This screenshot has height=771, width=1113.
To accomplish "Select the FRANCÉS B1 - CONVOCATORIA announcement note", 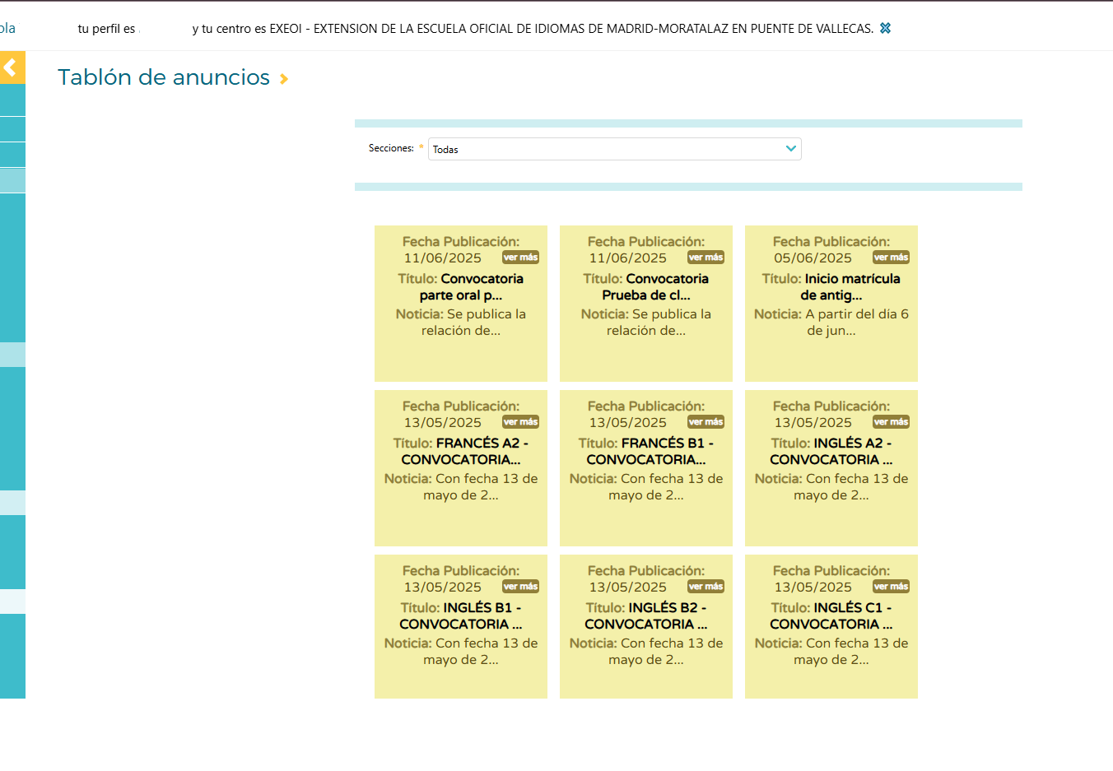I will pyautogui.click(x=646, y=468).
